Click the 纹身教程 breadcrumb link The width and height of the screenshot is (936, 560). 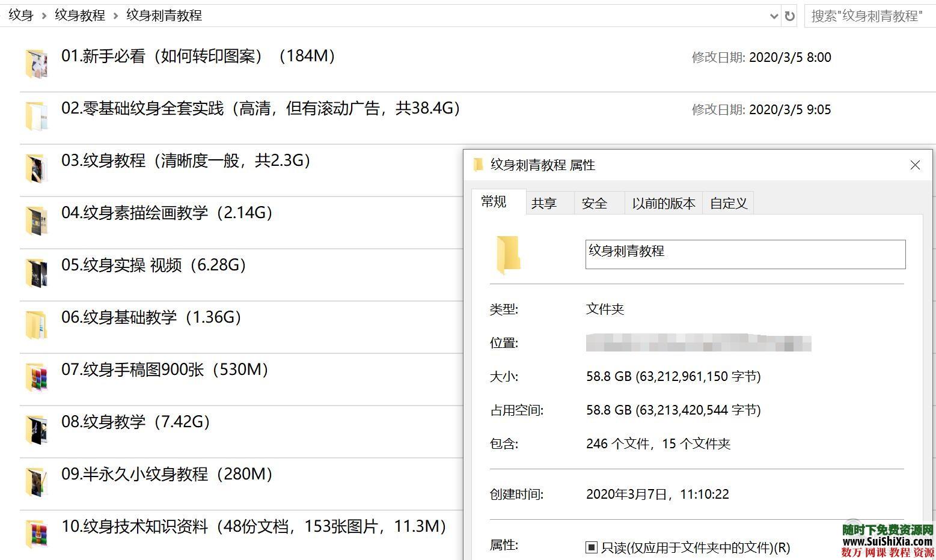coord(79,15)
